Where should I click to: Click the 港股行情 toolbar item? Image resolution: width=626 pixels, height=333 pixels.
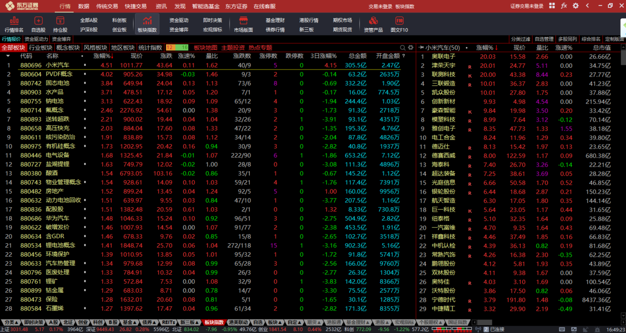click(x=309, y=20)
